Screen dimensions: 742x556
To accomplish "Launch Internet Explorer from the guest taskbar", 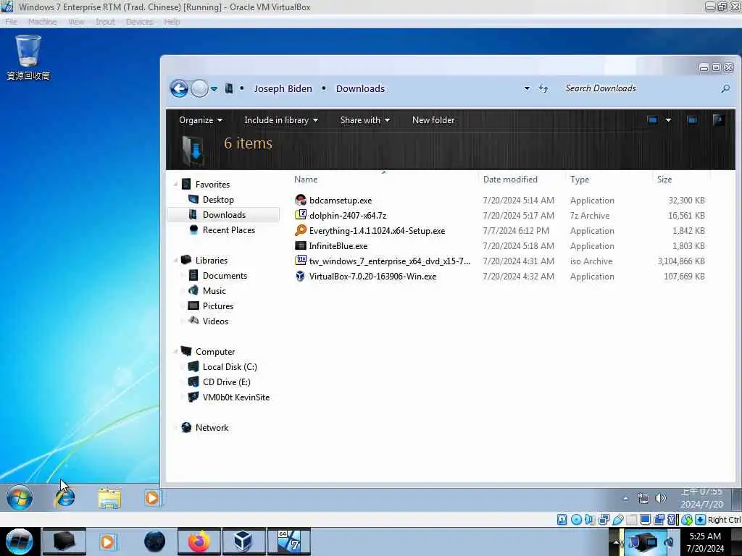I will point(64,498).
